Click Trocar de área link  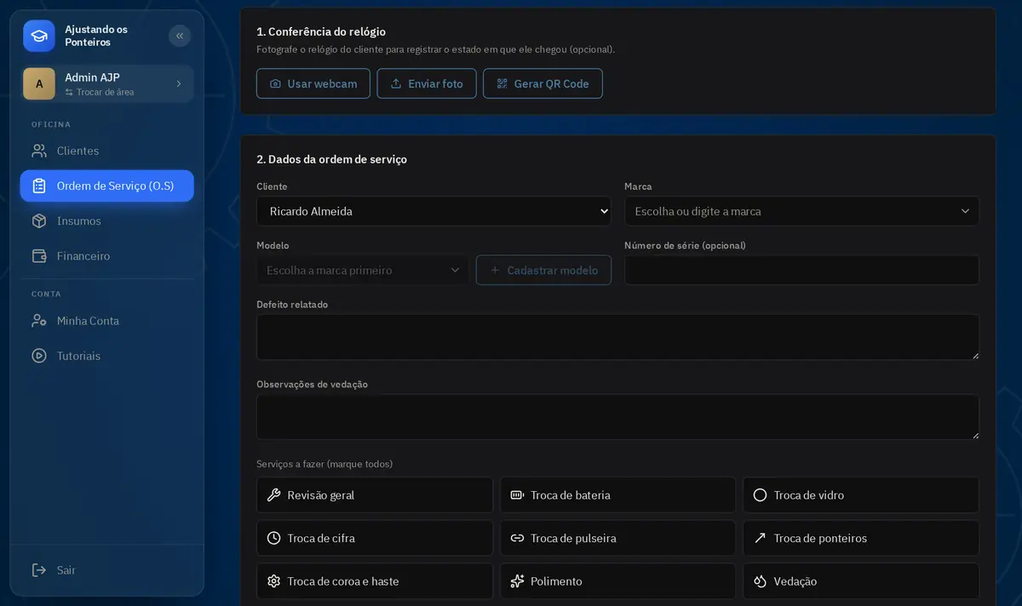[99, 92]
